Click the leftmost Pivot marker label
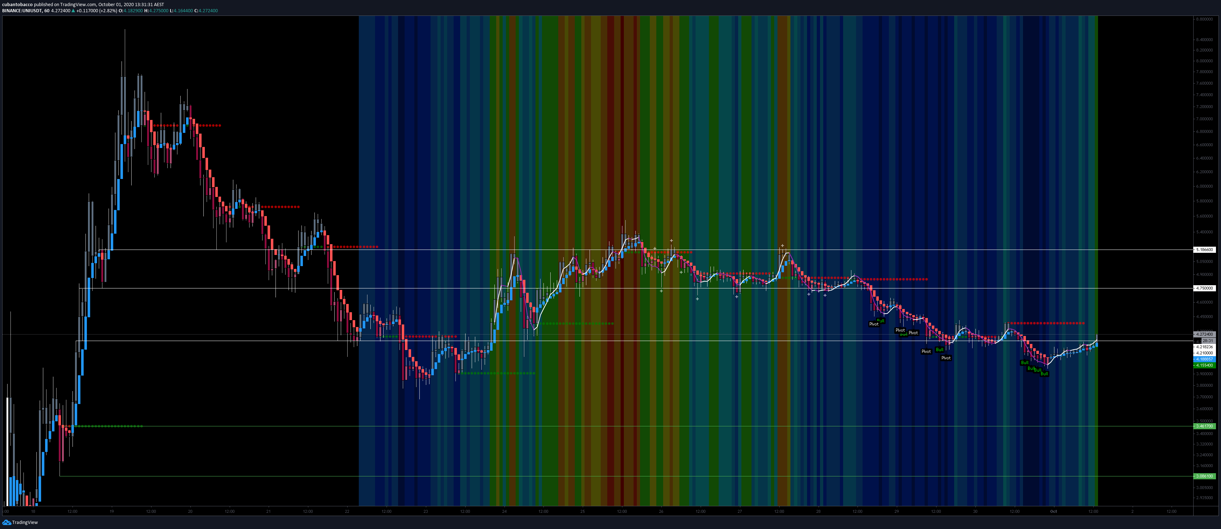Viewport: 1221px width, 529px height. point(874,324)
